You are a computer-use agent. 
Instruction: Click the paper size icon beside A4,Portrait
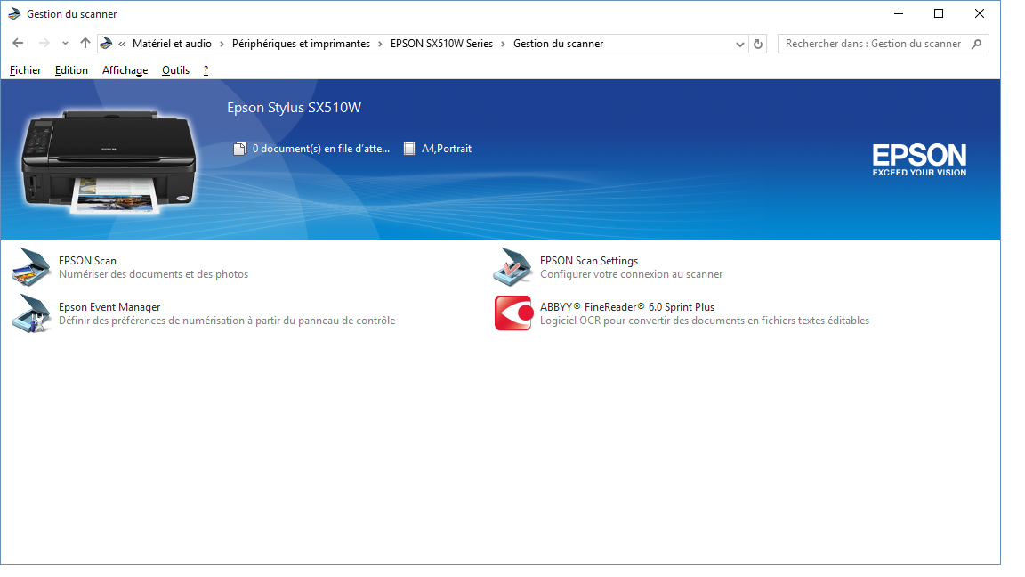pos(409,150)
